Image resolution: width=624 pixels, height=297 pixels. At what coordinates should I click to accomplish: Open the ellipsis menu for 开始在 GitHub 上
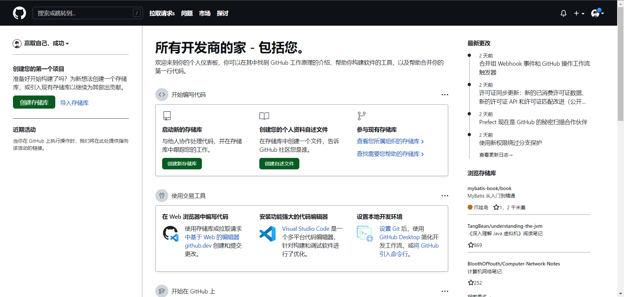tap(445, 291)
